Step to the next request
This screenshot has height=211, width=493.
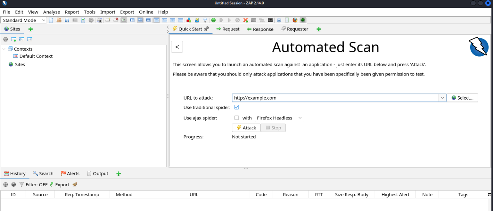point(221,20)
